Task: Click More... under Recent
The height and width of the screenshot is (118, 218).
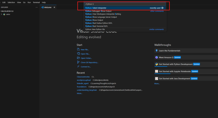Action: click(x=80, y=93)
